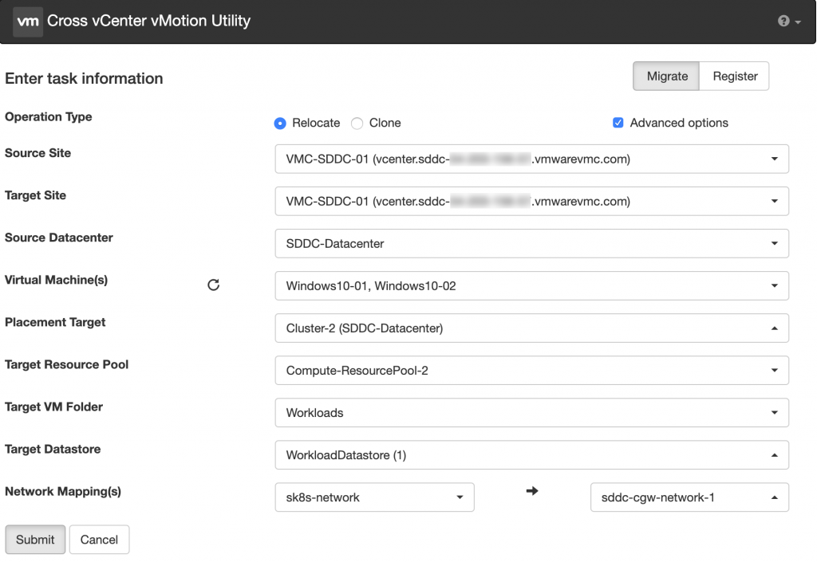Refresh the Virtual Machine(s) list

click(x=213, y=285)
